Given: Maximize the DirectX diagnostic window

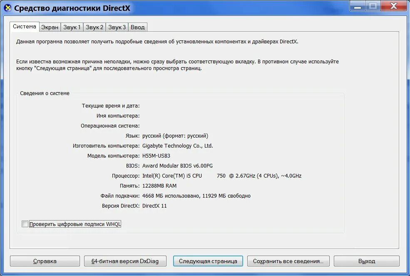Looking at the screenshot, I should (373, 6).
